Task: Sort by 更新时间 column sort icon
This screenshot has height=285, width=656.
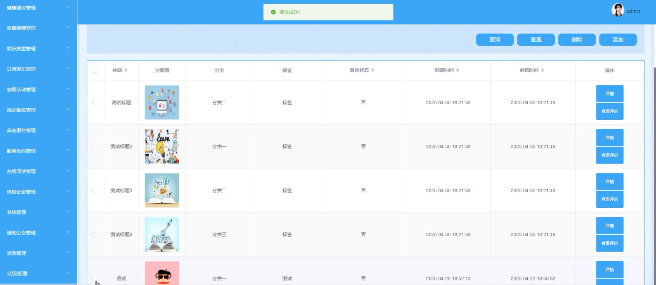Action: click(542, 70)
